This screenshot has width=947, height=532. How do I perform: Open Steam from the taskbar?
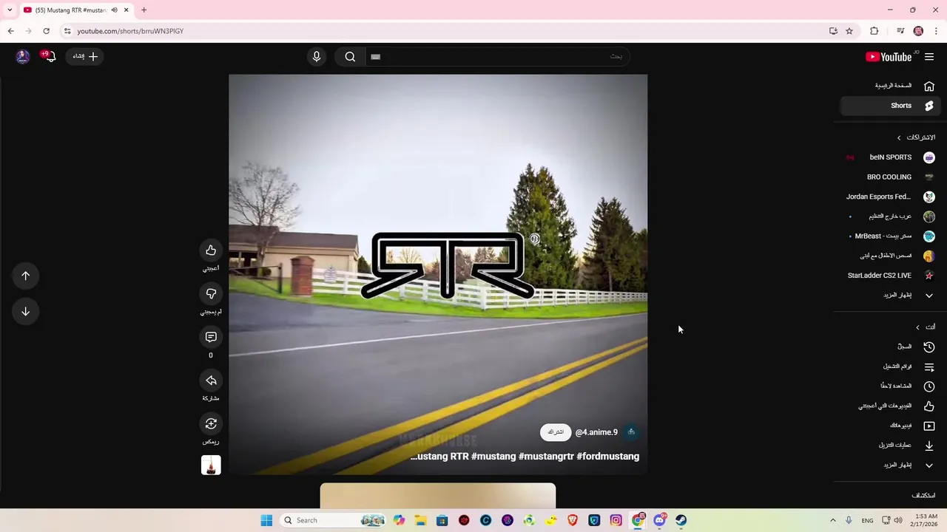pos(681,520)
